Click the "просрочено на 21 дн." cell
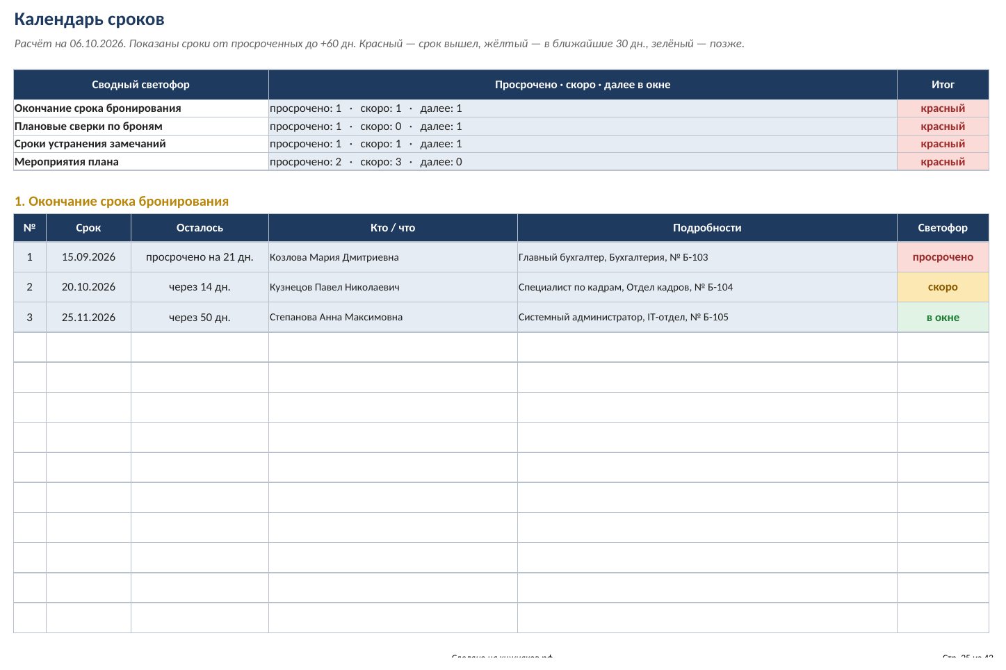The image size is (1006, 670). (200, 257)
